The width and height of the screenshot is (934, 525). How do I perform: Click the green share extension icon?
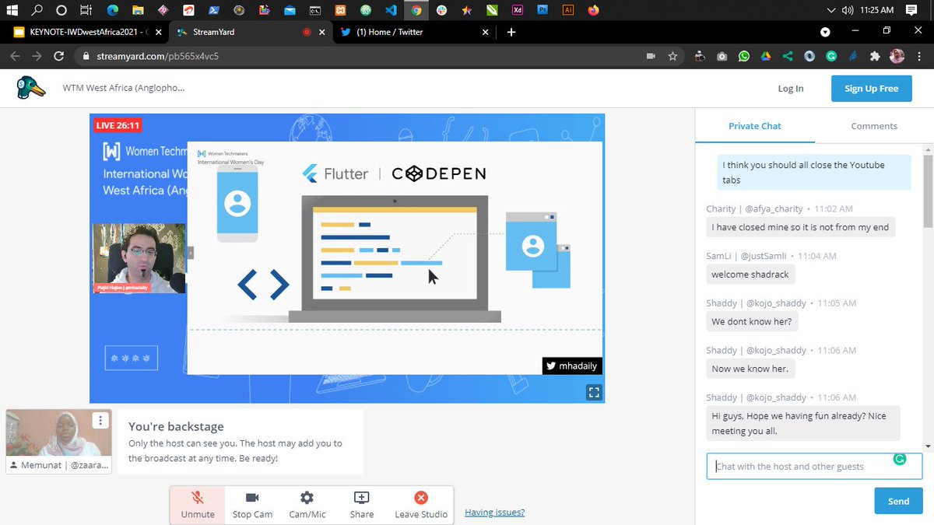(788, 57)
